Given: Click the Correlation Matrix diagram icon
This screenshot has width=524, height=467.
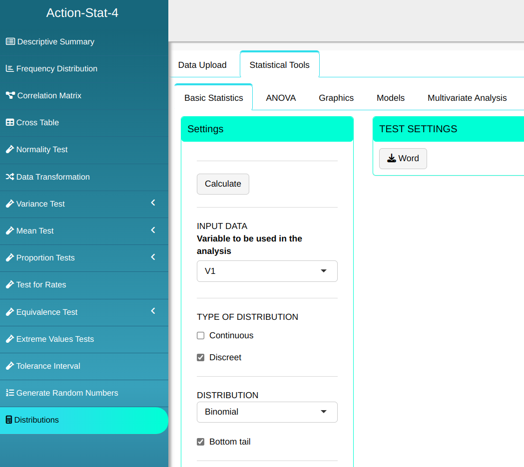Looking at the screenshot, I should 10,96.
